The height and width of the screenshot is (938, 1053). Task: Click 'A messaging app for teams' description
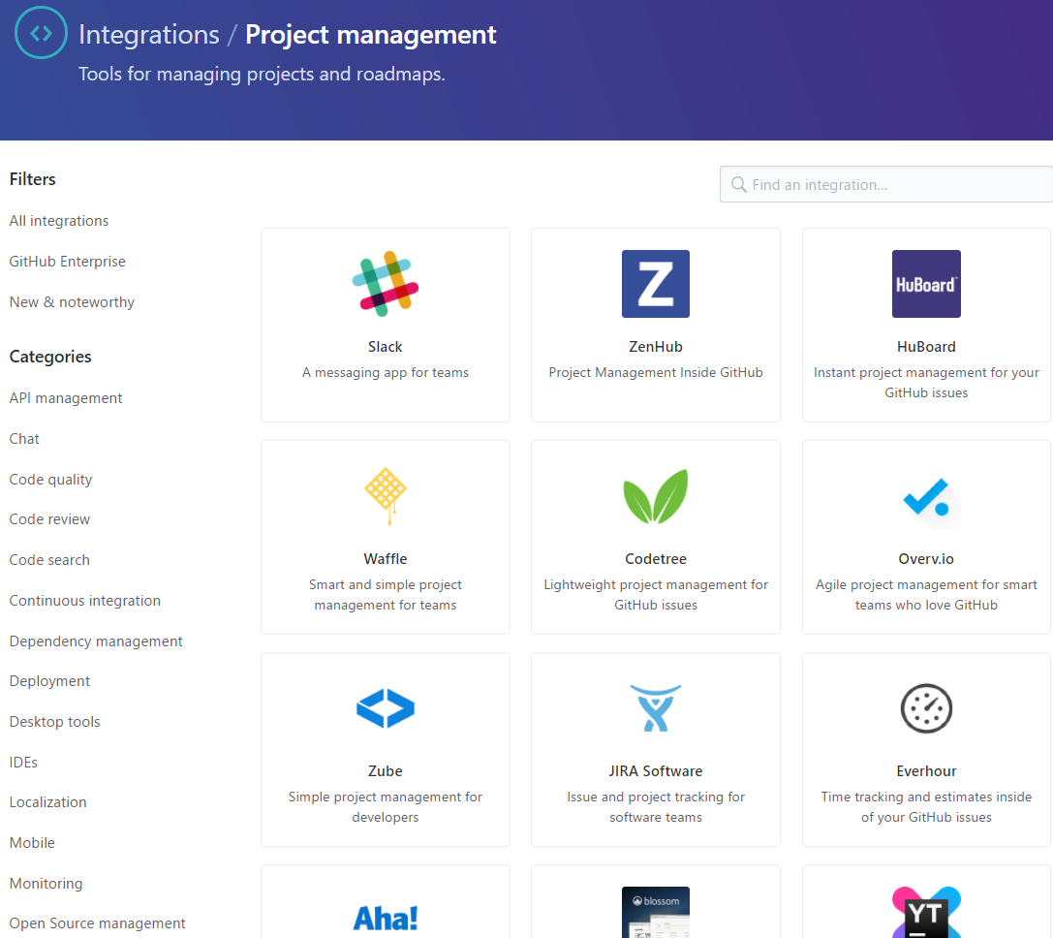[386, 372]
